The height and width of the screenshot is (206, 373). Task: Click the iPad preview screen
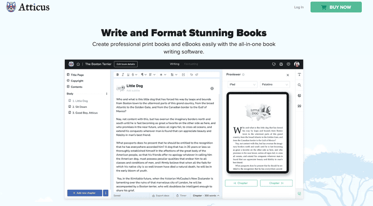coord(258,133)
